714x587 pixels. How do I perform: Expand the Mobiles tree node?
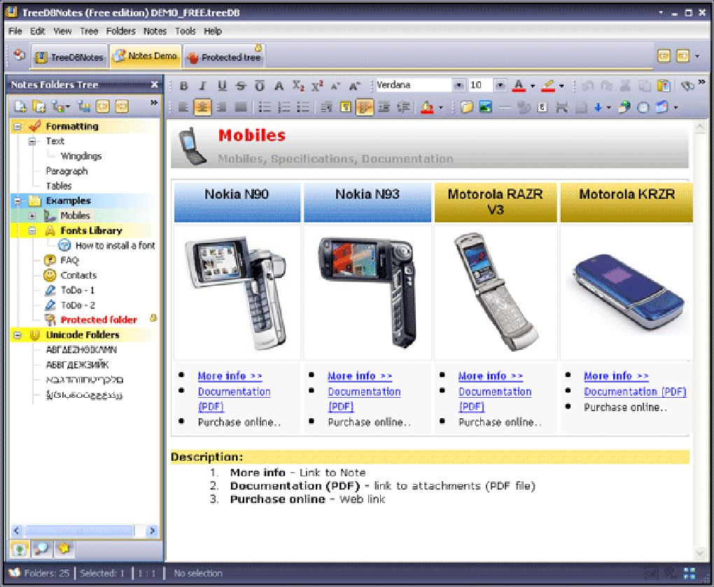tap(32, 216)
